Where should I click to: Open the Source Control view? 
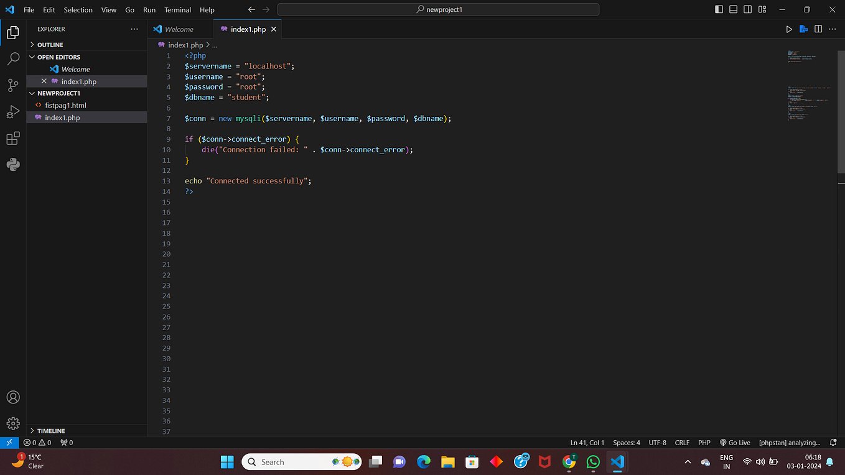pos(12,85)
